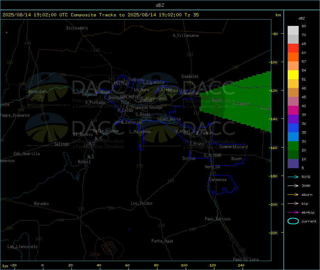The width and height of the screenshot is (320, 270).
Task: Click the Paso_El_Loro map label
Action: pos(246,259)
